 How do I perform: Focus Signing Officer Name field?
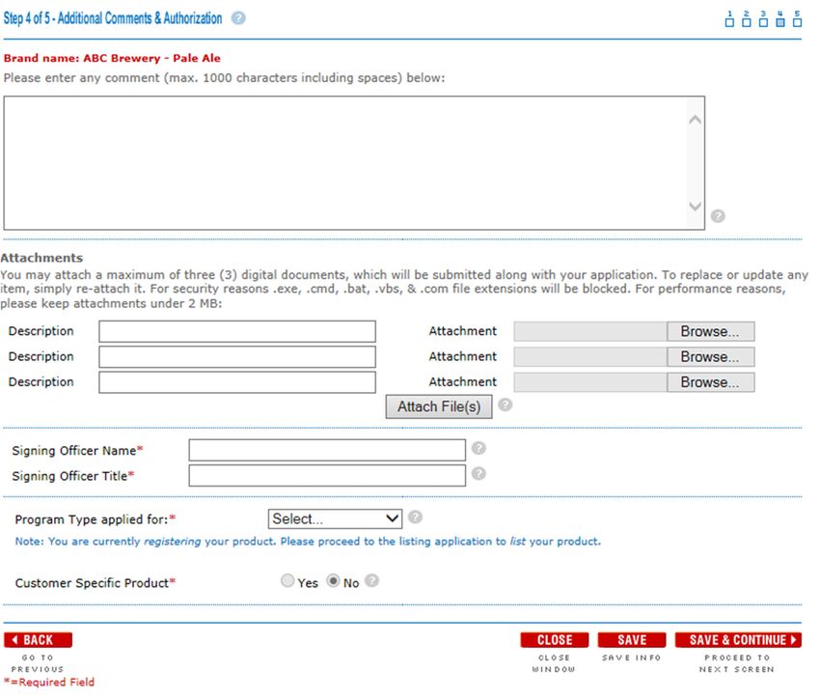click(x=327, y=450)
